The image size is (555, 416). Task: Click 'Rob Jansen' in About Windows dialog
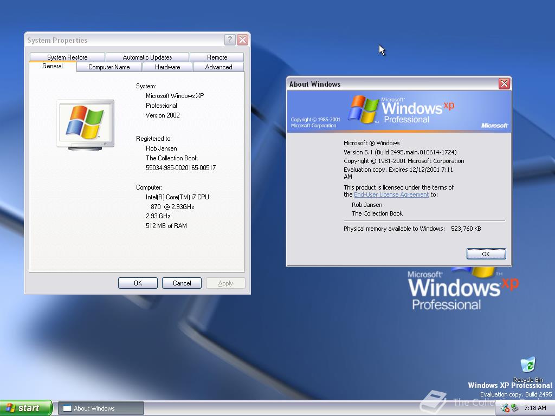point(367,205)
